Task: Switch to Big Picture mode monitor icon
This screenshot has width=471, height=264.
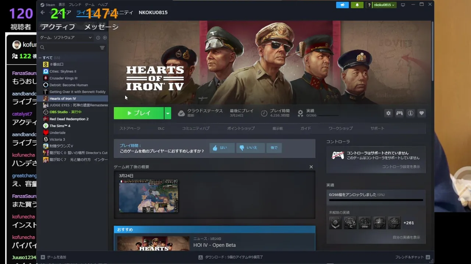Action: [403, 5]
